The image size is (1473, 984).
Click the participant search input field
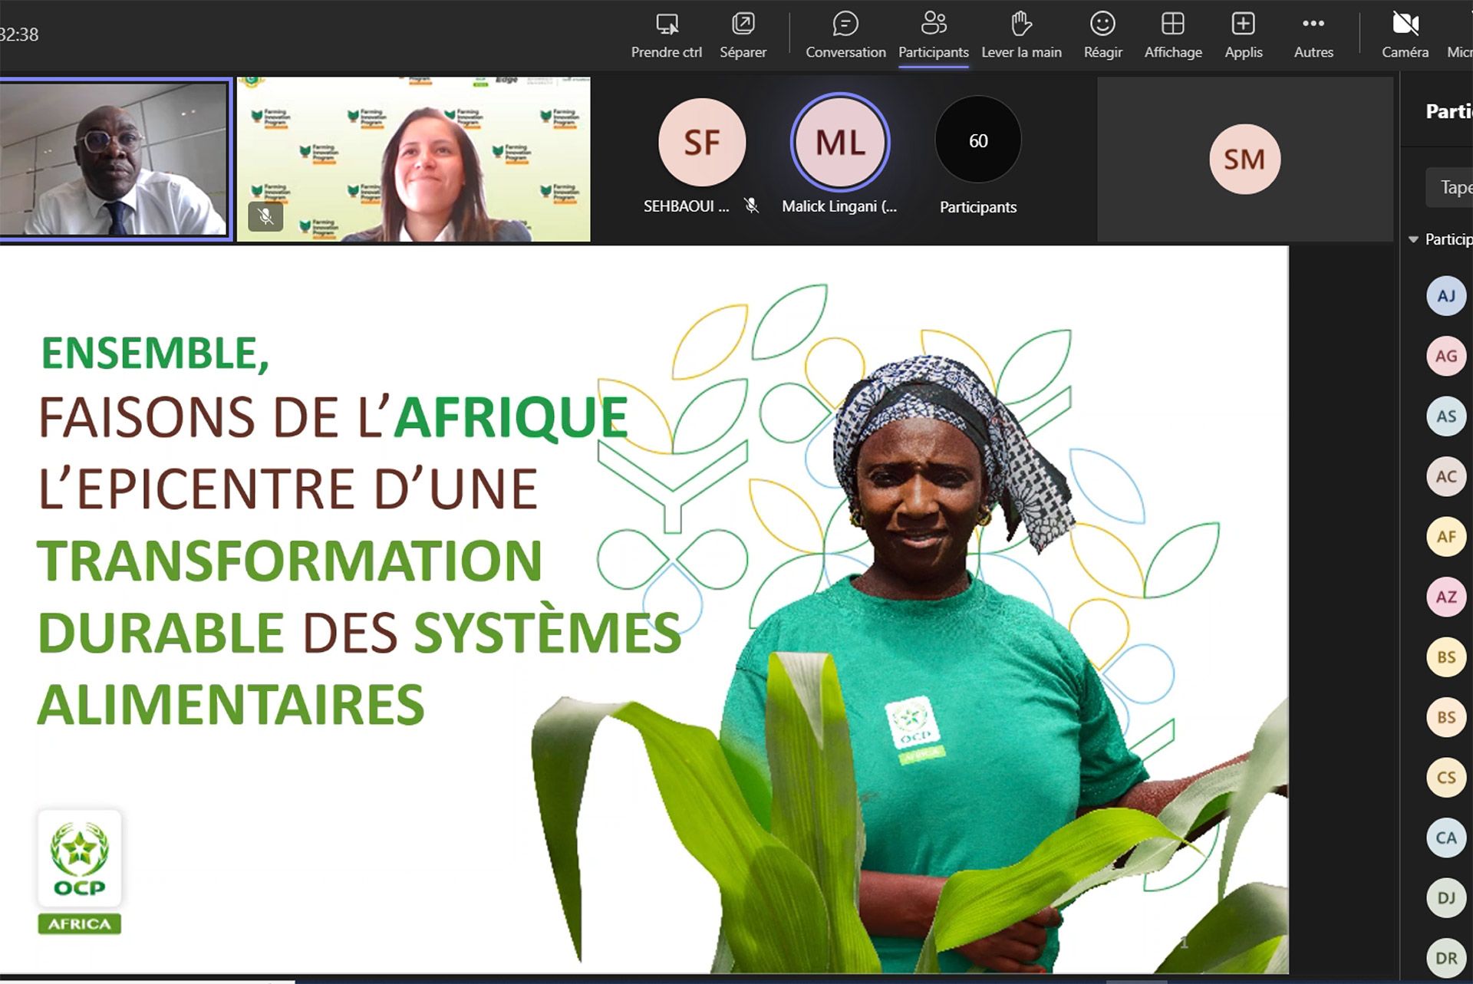tap(1452, 188)
